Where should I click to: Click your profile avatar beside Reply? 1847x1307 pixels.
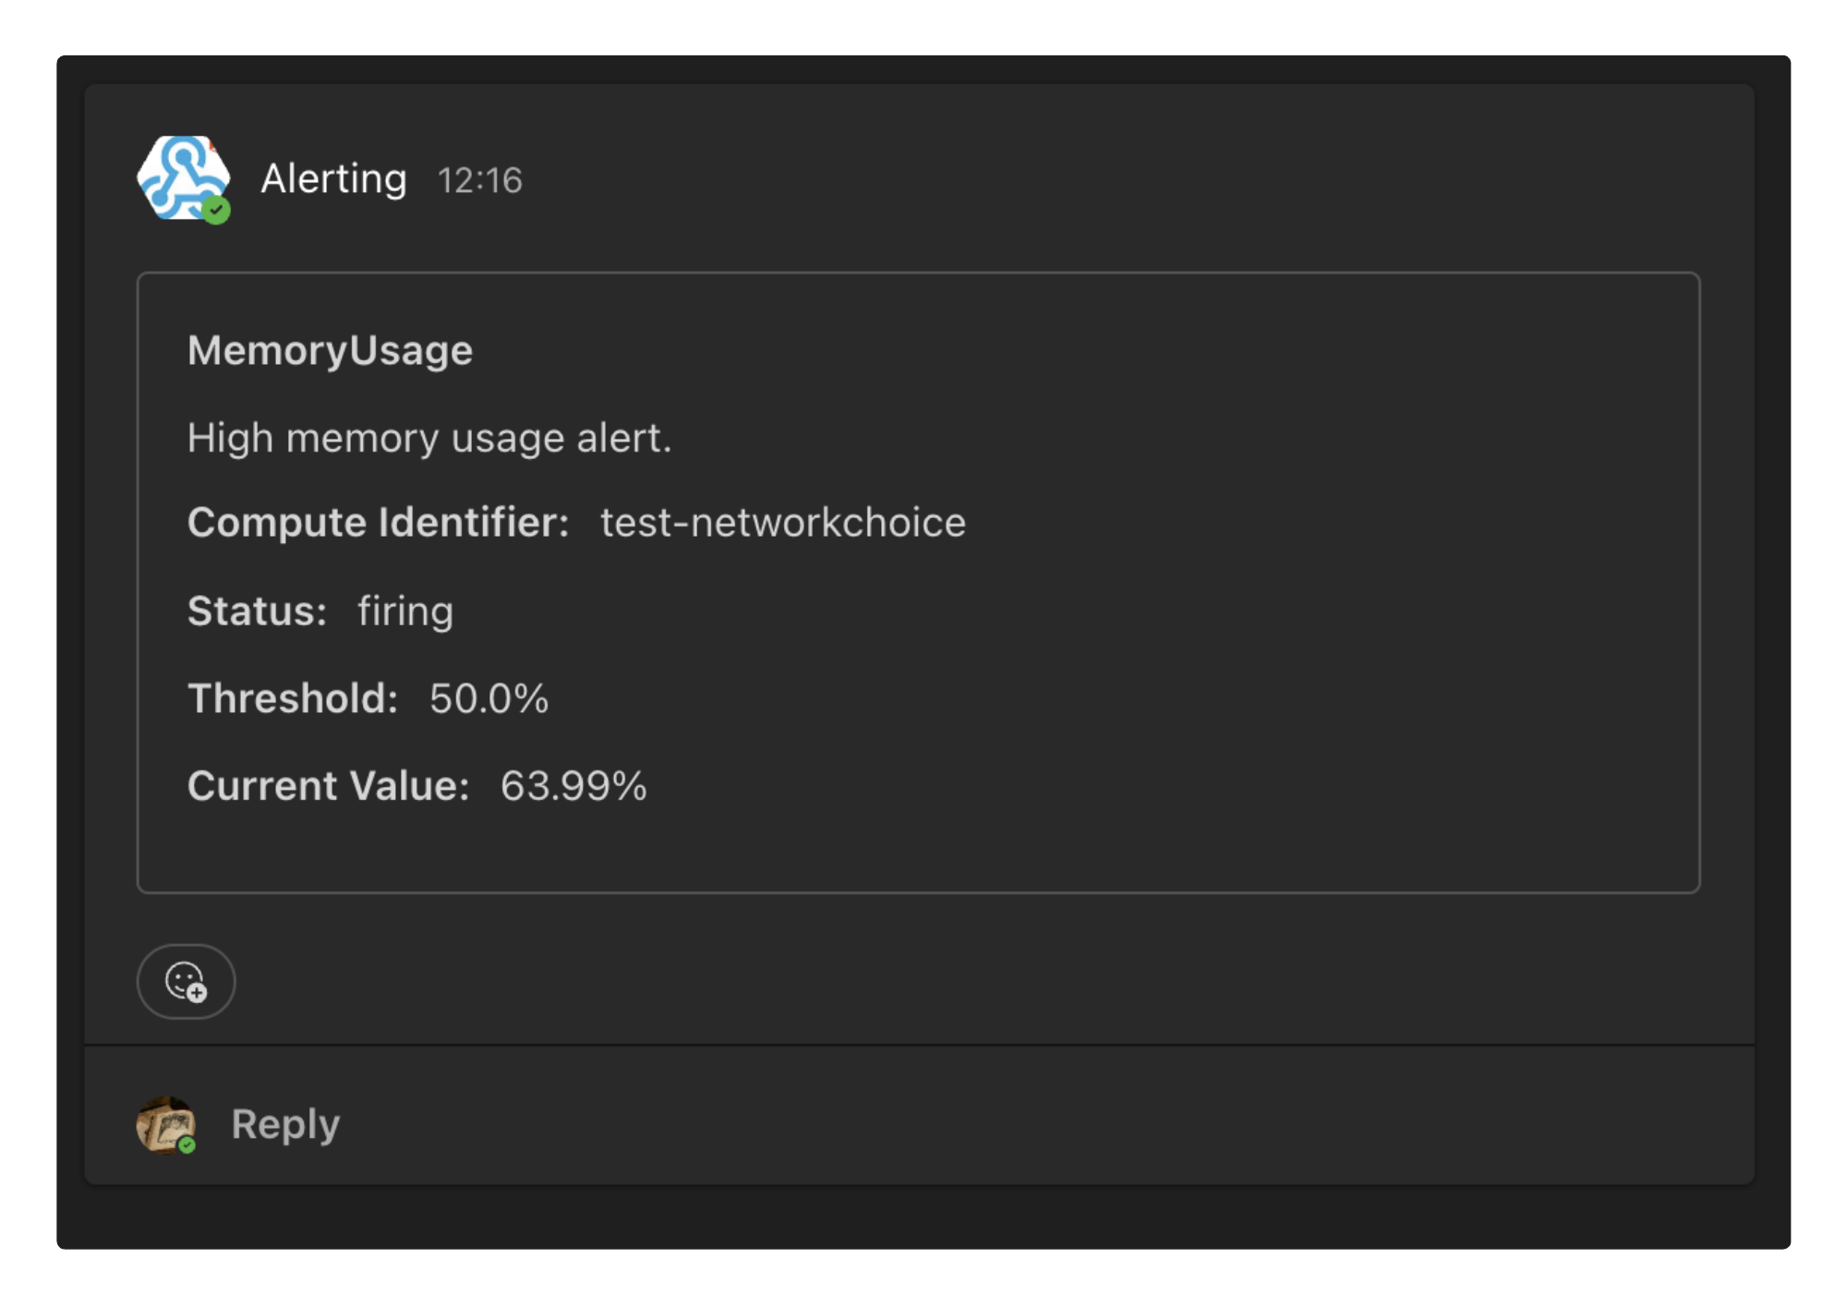point(165,1124)
